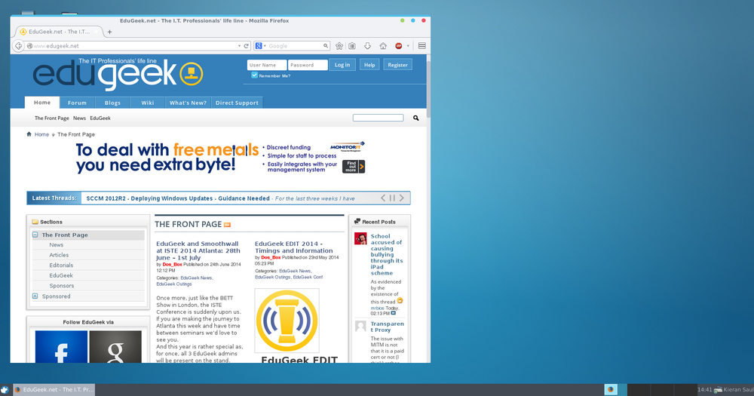Screen dimensions: 754x396
Task: Select the Home navigation tab
Action: pyautogui.click(x=41, y=103)
